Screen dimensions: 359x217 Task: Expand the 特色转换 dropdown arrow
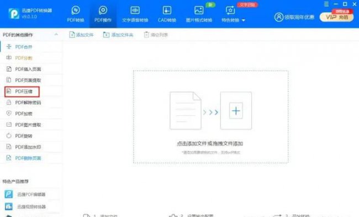244,20
